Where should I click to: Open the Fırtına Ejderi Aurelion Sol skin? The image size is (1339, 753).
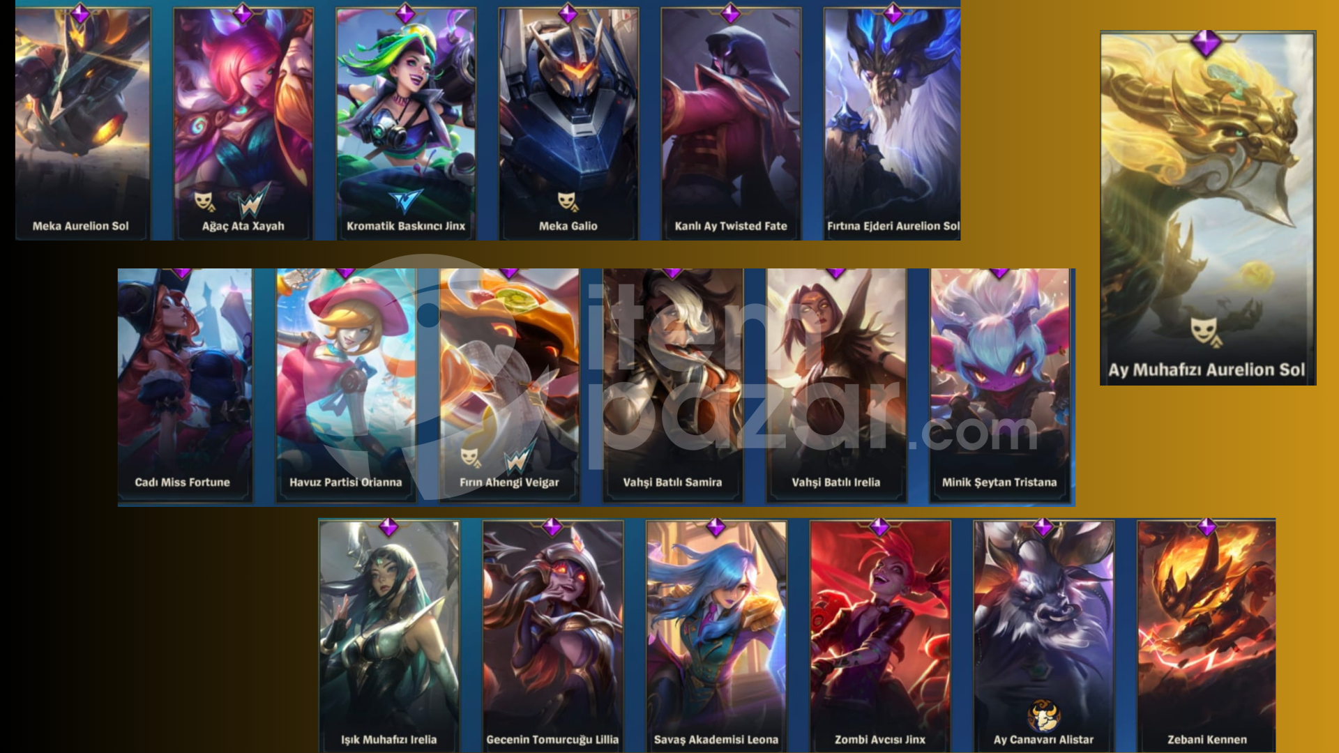click(x=892, y=124)
